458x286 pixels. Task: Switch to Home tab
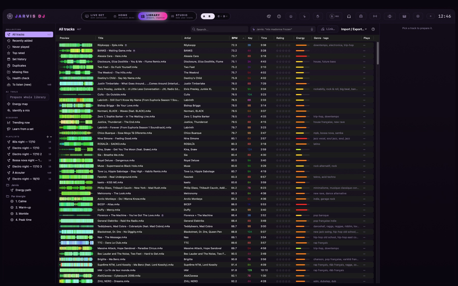124,16
